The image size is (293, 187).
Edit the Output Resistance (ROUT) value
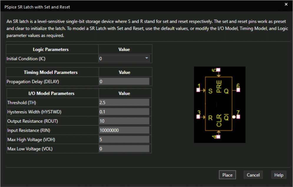pyautogui.click(x=124, y=121)
